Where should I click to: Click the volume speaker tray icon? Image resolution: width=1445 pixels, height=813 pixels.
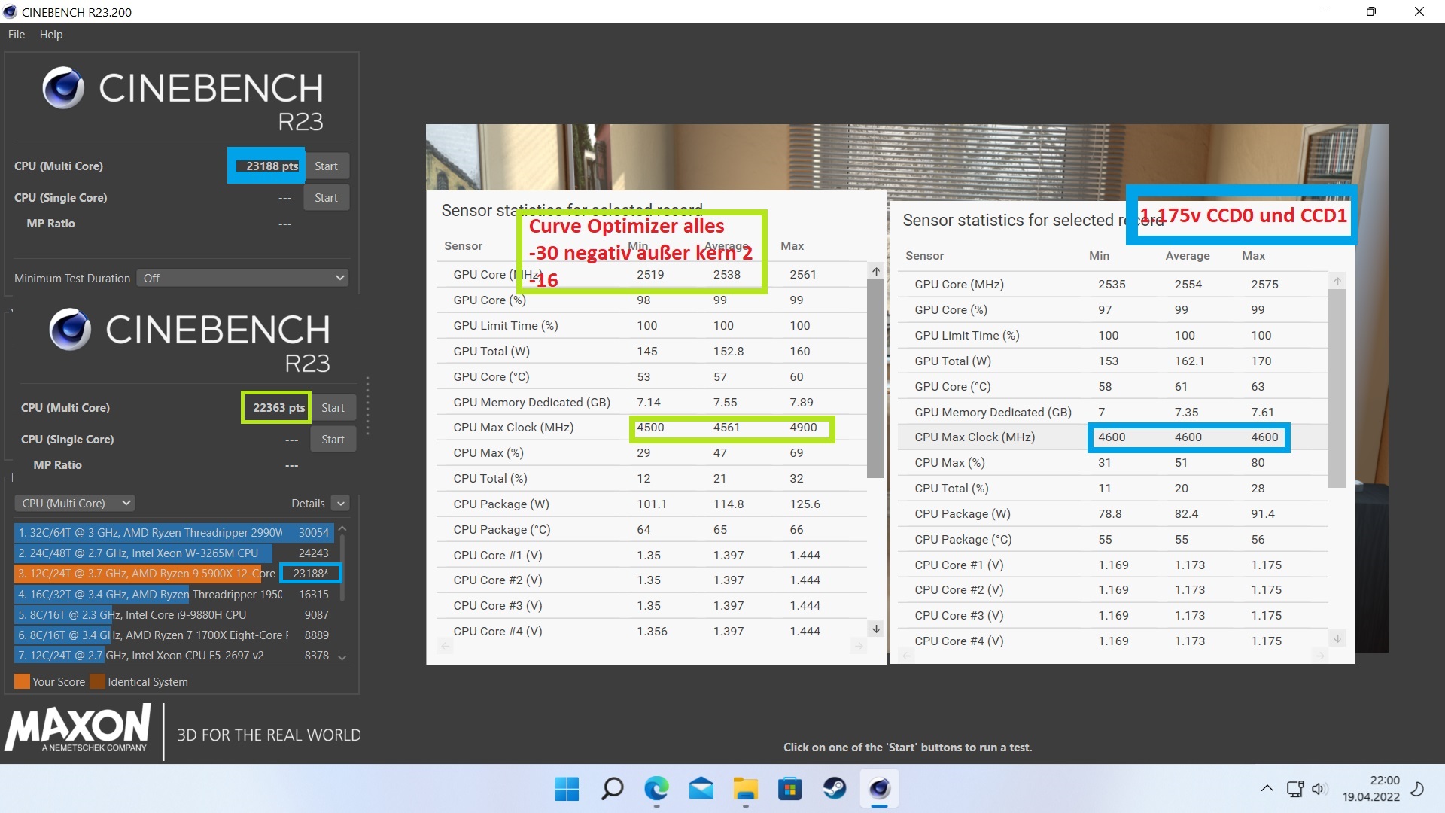pyautogui.click(x=1318, y=788)
